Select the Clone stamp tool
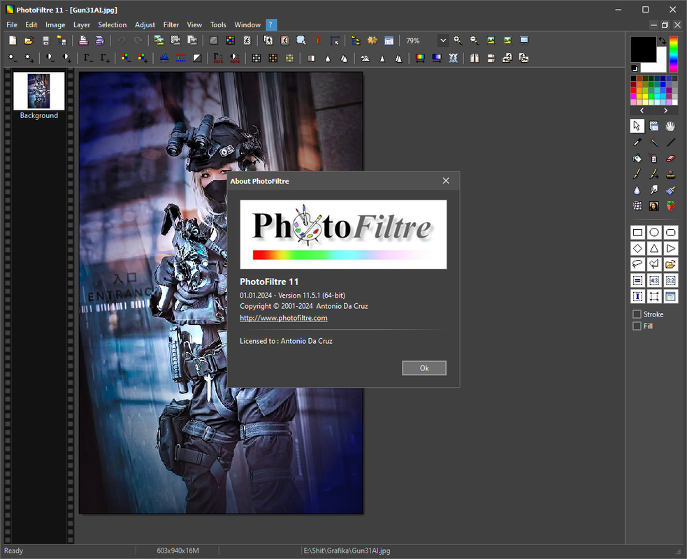This screenshot has height=559, width=687. click(670, 175)
